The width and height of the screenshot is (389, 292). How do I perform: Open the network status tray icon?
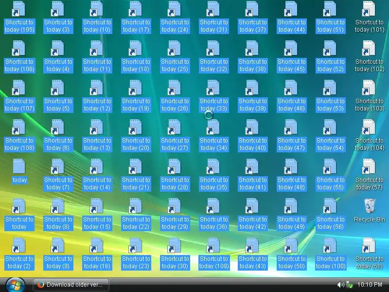tap(349, 285)
